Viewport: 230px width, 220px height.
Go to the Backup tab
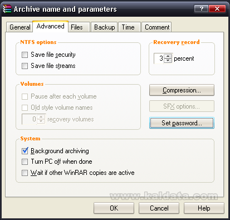[104, 27]
